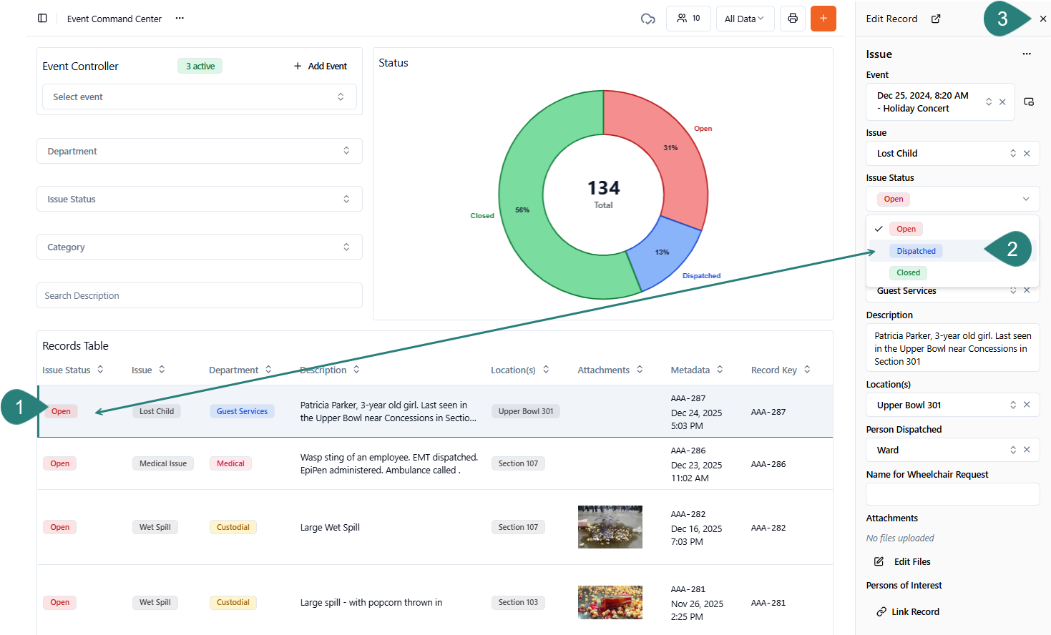Choose Closed status option
This screenshot has width=1051, height=635.
[x=908, y=272]
